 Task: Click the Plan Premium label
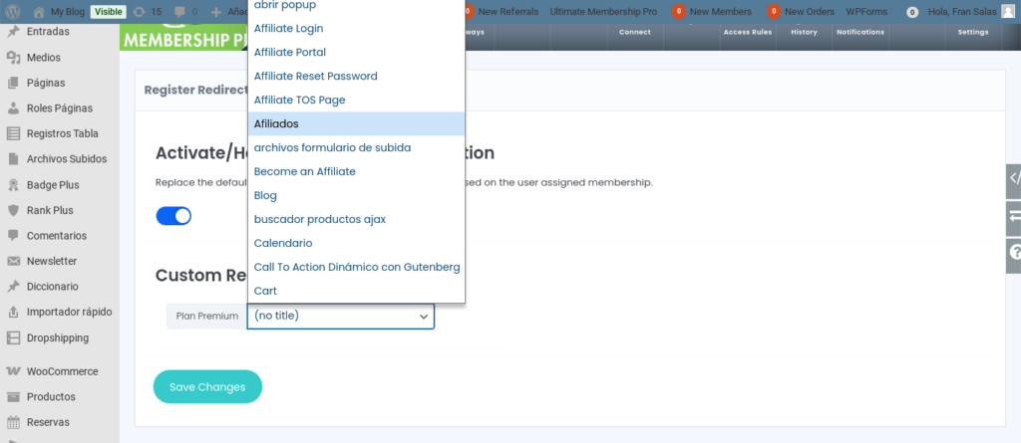click(207, 317)
